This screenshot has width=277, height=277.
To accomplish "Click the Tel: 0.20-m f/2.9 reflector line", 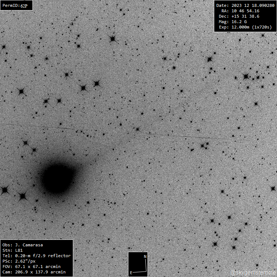I will [x=36, y=256].
